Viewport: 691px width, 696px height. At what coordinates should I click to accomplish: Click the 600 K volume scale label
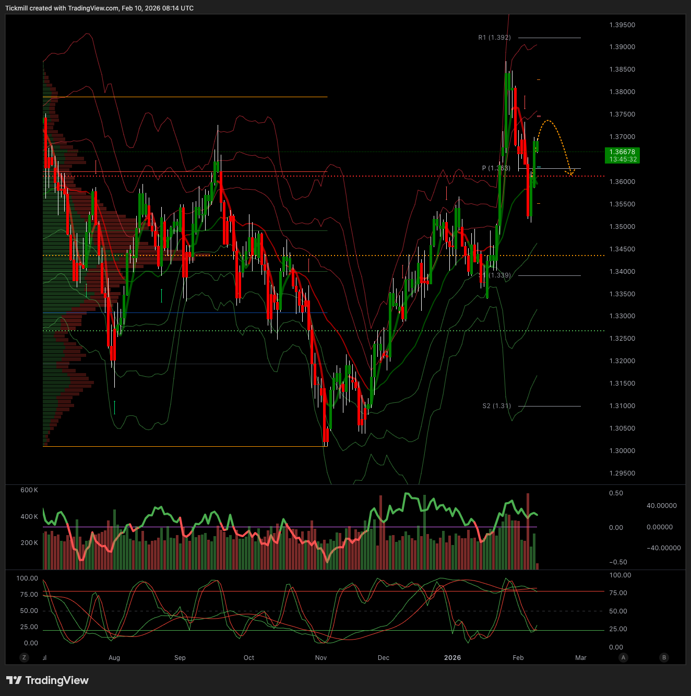tap(29, 490)
